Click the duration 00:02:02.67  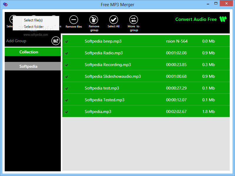(x=176, y=111)
